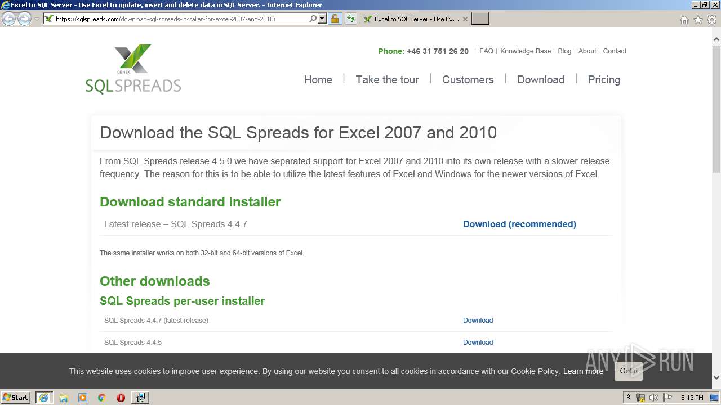Open a new blank tab
This screenshot has height=405, width=721.
point(480,19)
